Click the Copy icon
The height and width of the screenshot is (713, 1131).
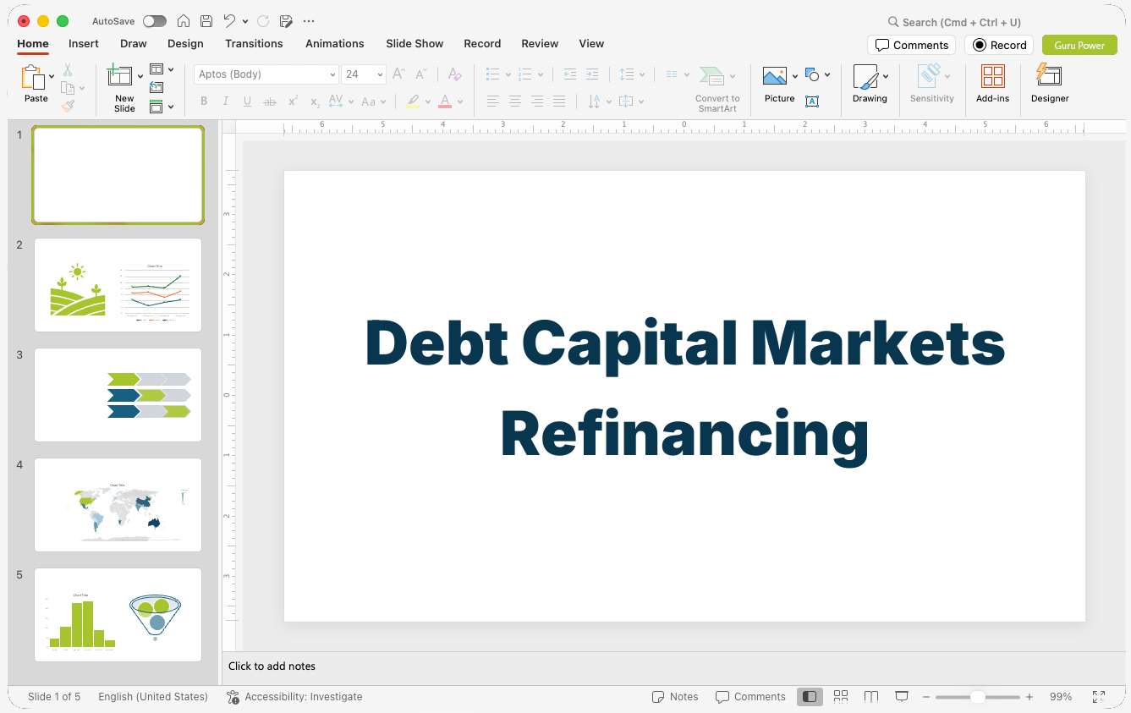click(x=68, y=88)
